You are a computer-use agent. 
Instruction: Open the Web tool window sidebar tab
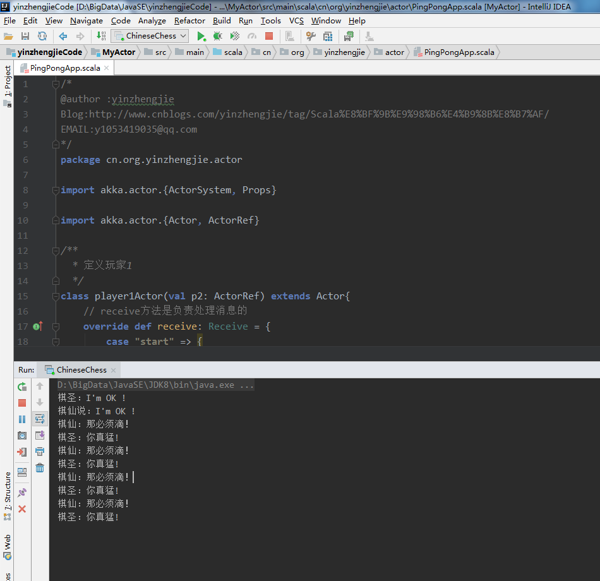[x=8, y=548]
